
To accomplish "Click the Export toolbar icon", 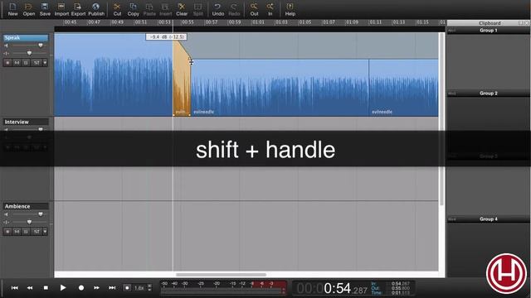I will (78, 9).
